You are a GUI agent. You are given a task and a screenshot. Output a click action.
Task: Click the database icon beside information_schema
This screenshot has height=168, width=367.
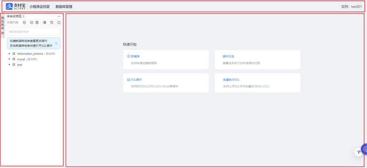coord(14,54)
